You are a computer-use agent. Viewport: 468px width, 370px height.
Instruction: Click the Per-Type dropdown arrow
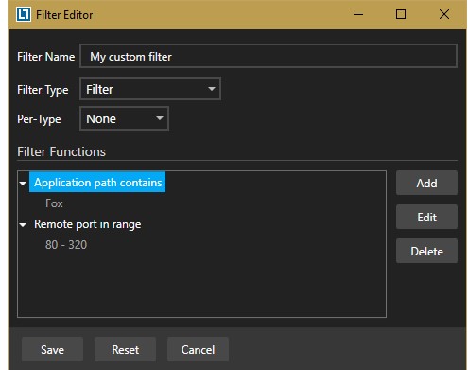point(160,118)
